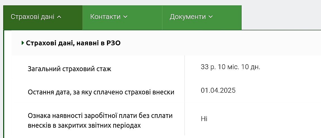Switch to the Контакти tab
This screenshot has height=138, width=321.
tap(105, 17)
